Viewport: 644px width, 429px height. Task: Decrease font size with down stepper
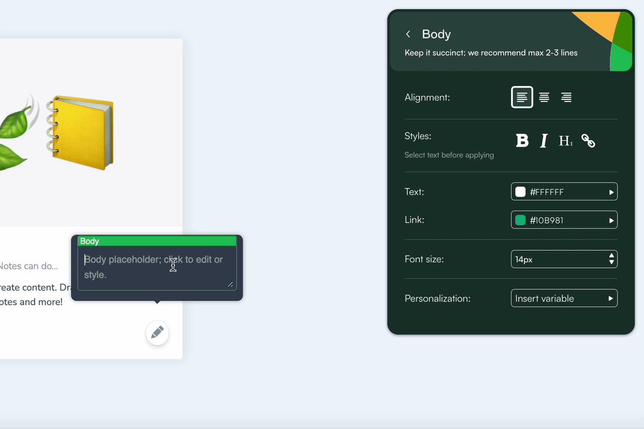(x=611, y=262)
